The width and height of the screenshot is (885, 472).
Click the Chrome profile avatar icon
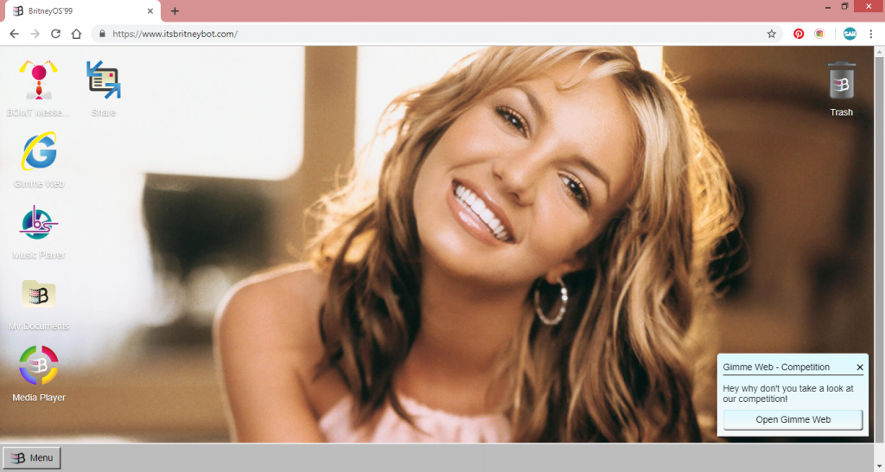(x=850, y=34)
